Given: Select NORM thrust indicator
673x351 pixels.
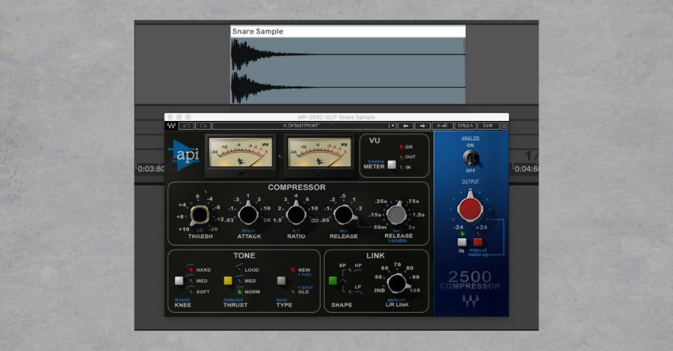Looking at the screenshot, I should pos(240,292).
